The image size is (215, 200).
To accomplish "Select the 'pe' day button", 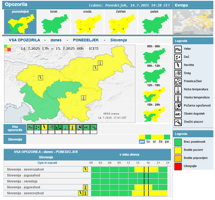I will tap(167, 142).
